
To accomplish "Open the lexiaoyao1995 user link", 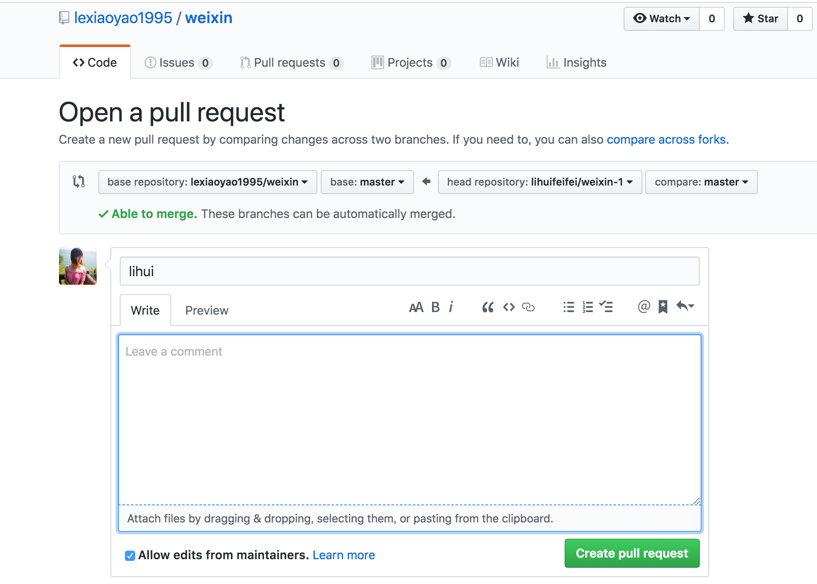I will (x=123, y=18).
